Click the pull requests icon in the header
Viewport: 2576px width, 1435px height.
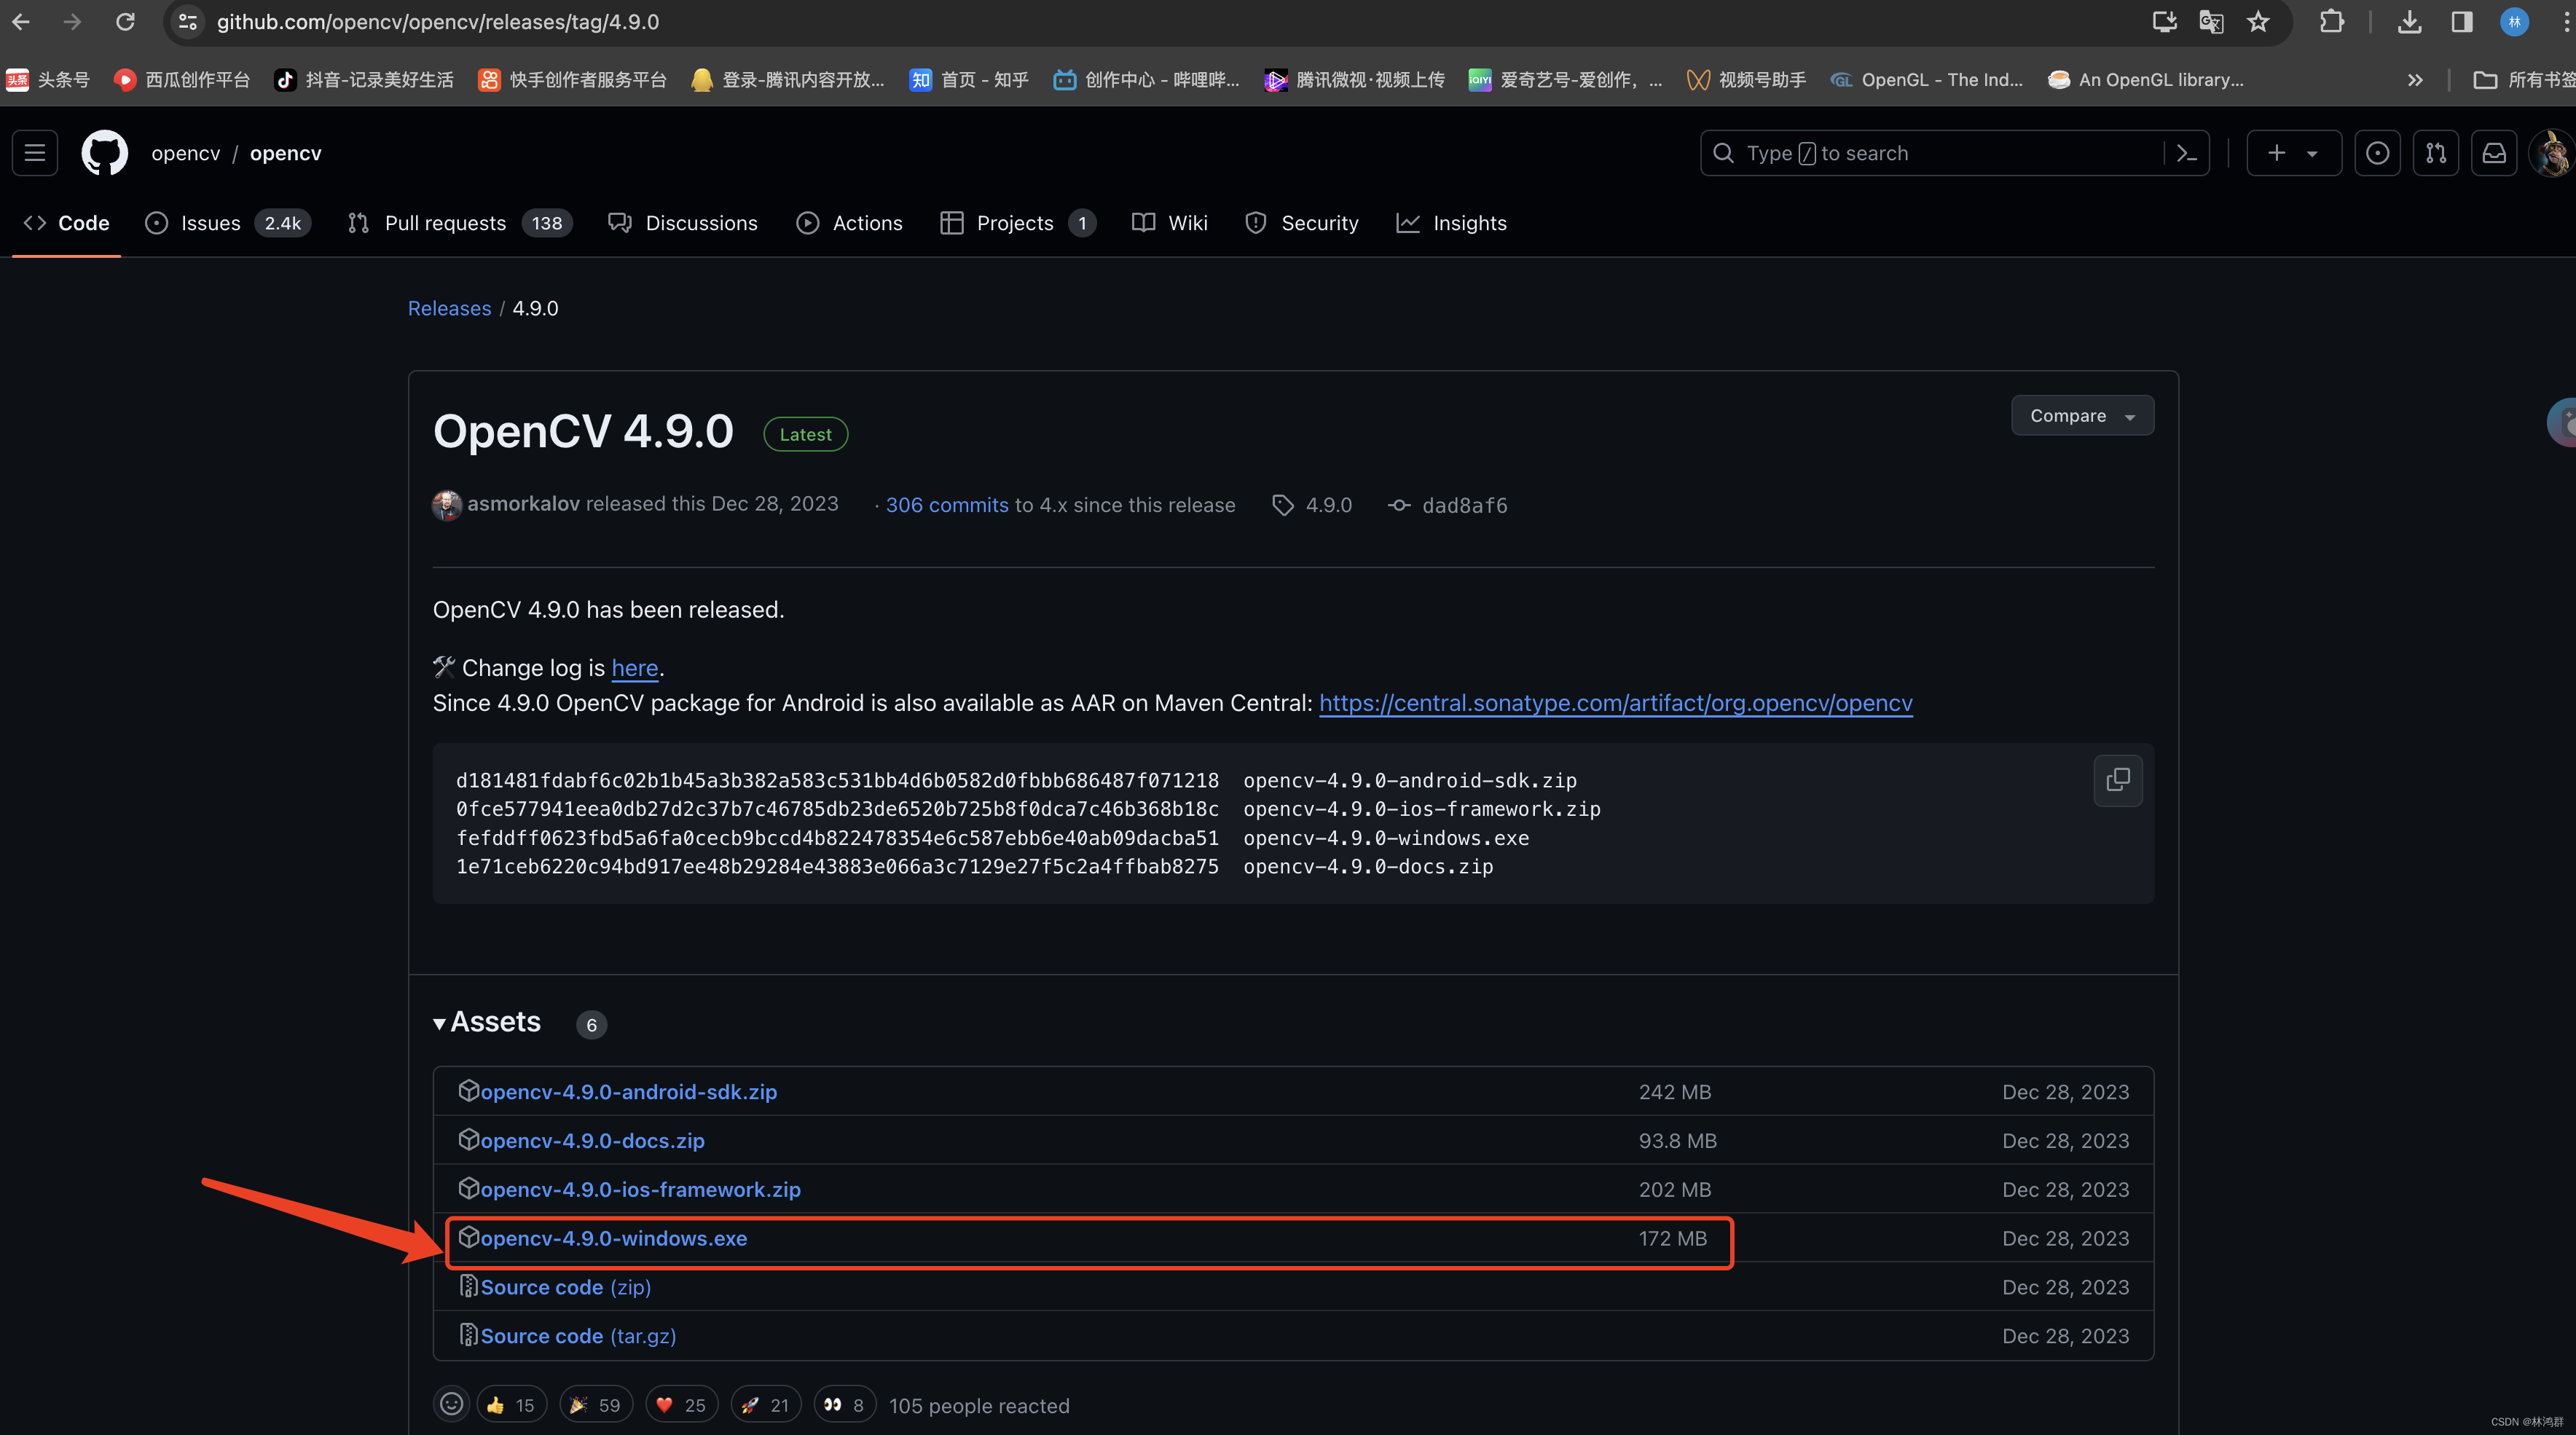point(2436,152)
